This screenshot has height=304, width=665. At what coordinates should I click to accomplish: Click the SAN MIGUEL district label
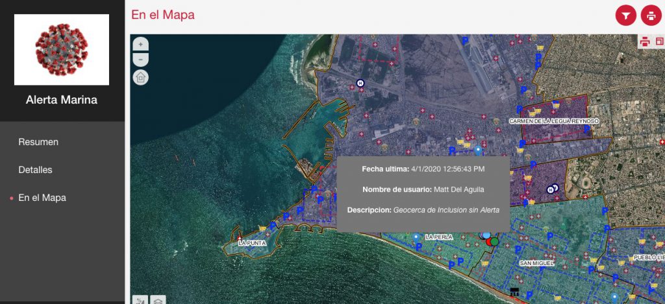coord(537,263)
